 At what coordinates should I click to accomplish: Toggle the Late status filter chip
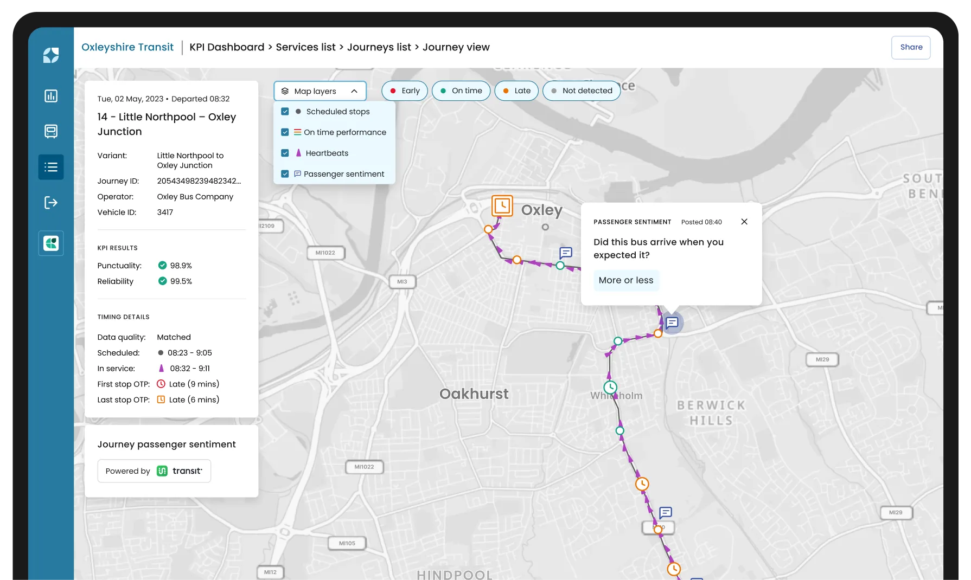click(516, 91)
